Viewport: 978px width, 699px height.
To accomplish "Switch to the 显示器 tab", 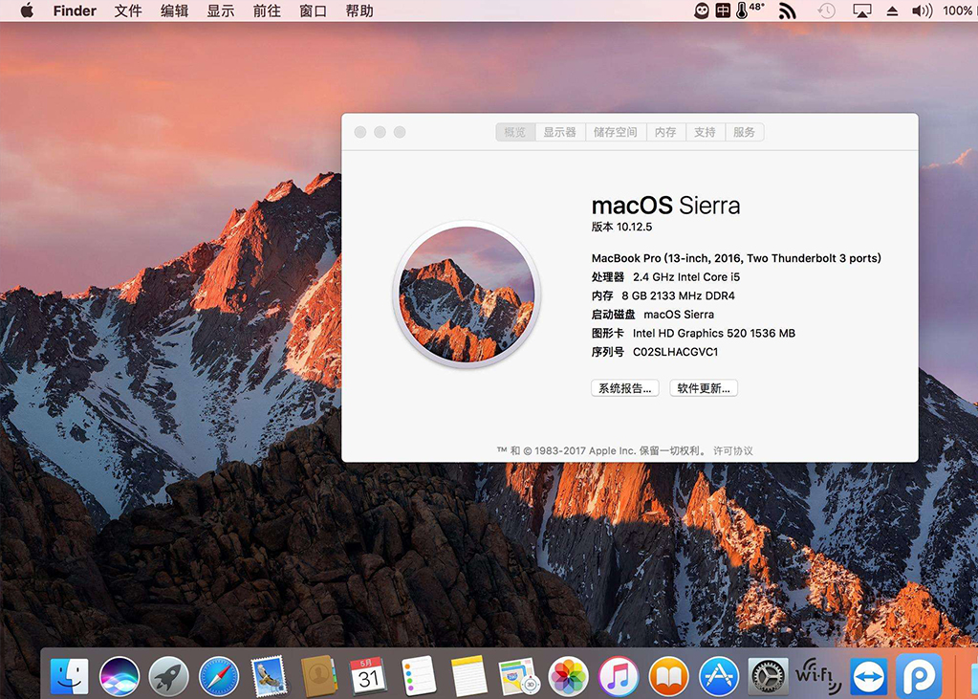I will pos(559,132).
